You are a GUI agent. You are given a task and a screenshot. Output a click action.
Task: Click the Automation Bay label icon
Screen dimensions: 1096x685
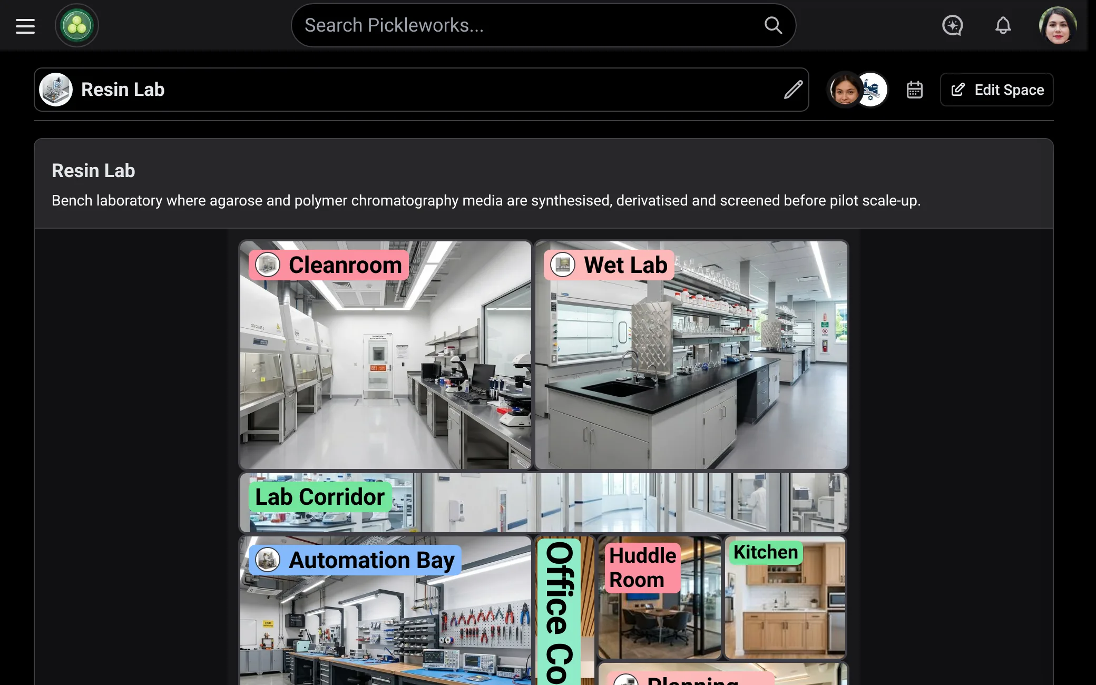tap(268, 560)
